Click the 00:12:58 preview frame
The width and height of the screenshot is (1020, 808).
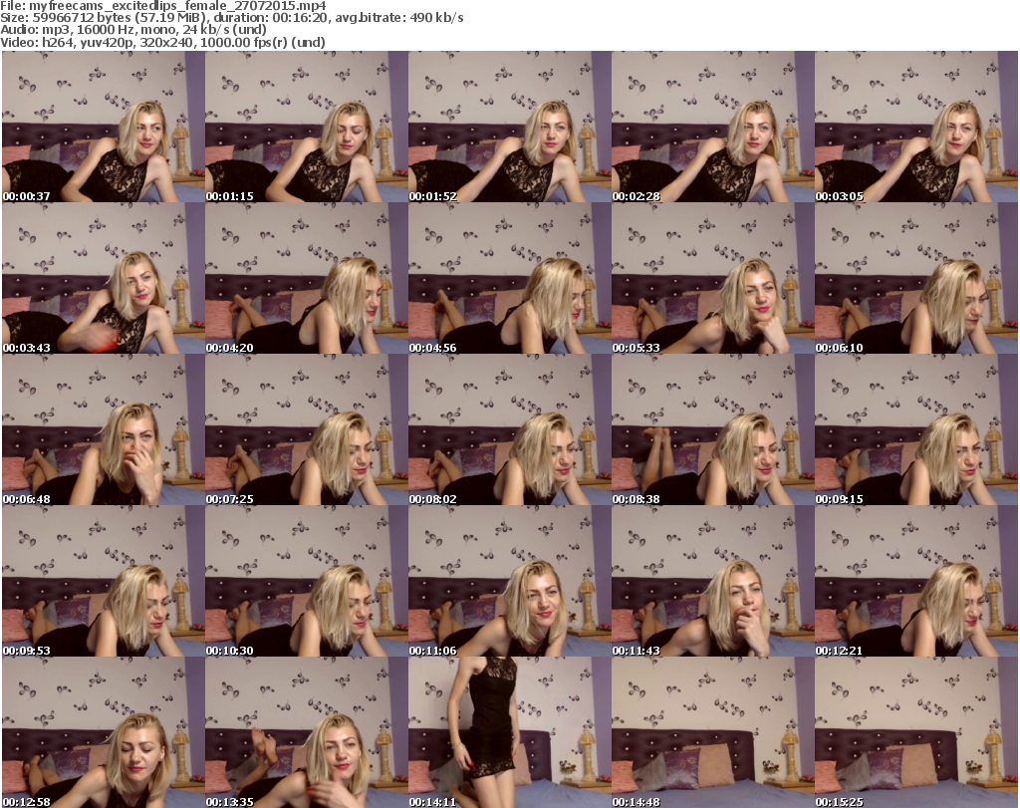tap(104, 732)
